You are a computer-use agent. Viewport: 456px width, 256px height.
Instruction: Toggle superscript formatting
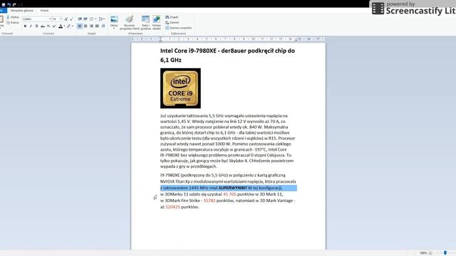[x=54, y=26]
